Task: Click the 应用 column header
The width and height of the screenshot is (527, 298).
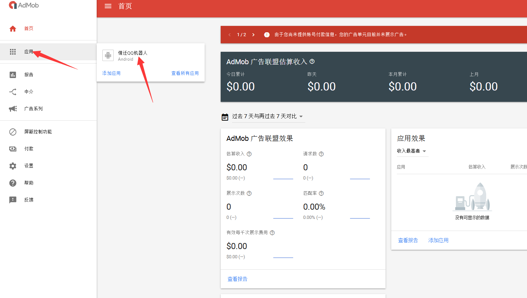Action: tap(401, 167)
